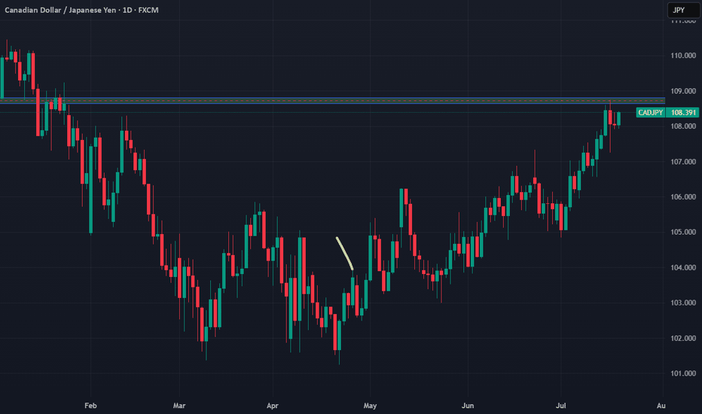Click the 108.000 price axis label
This screenshot has height=414, width=702.
click(x=682, y=126)
